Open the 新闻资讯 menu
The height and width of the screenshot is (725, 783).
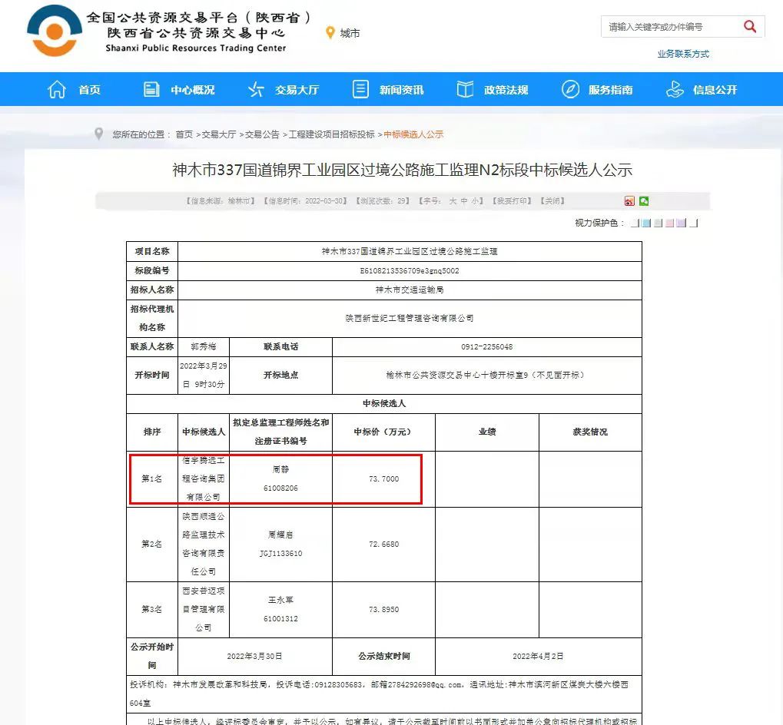tap(400, 90)
